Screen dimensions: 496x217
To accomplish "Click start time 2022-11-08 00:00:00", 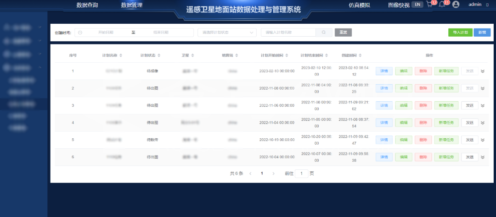I will [277, 88].
